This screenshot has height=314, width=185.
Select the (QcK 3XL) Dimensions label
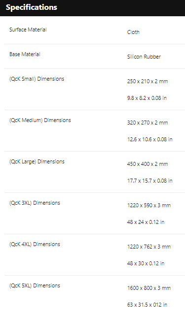tap(35, 203)
